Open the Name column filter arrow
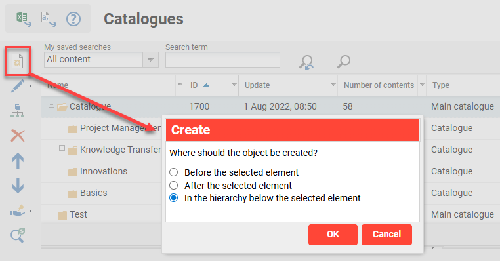 click(180, 85)
